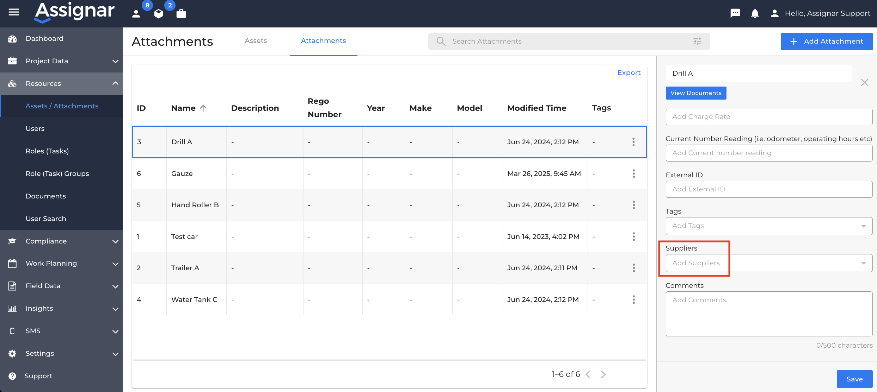
Task: Open the kebab menu for Trailer A
Action: click(633, 268)
